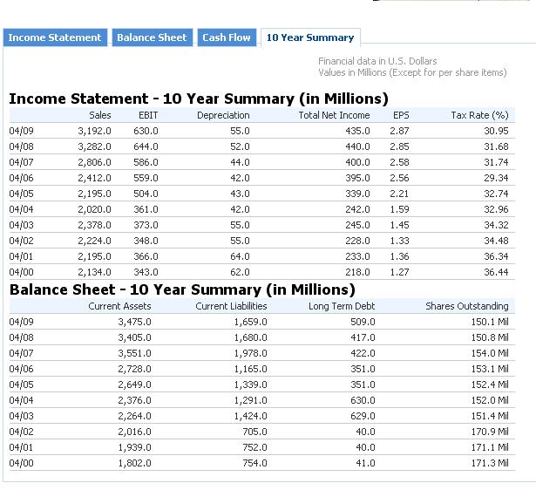Click the Depreciation column header
Screen dimensions: 536x490
(223, 115)
